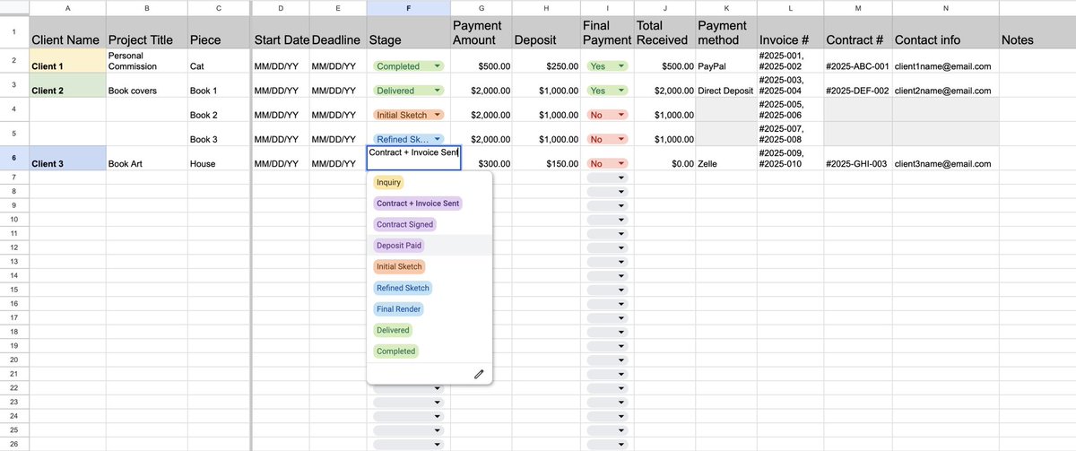
Task: Click the $250.00 deposit cell
Action: coord(546,61)
